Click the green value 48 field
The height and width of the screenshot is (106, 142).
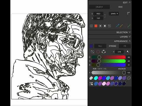(129, 61)
